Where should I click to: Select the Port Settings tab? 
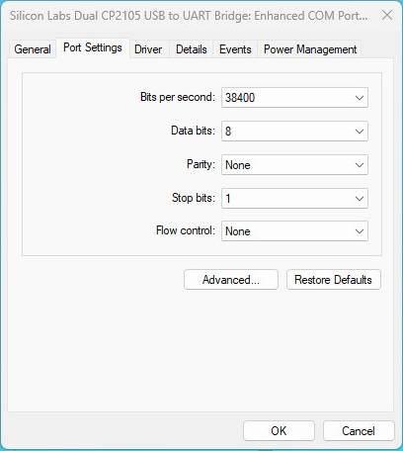93,48
